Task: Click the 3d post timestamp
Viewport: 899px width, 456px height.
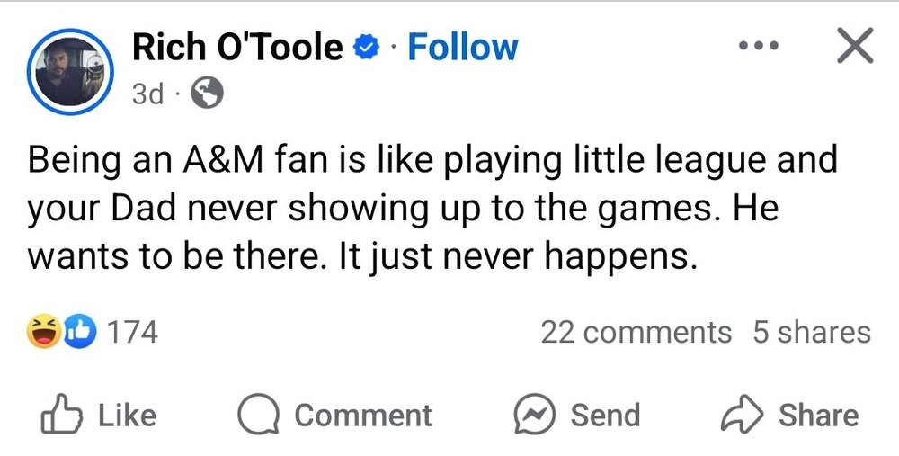Action: click(147, 94)
